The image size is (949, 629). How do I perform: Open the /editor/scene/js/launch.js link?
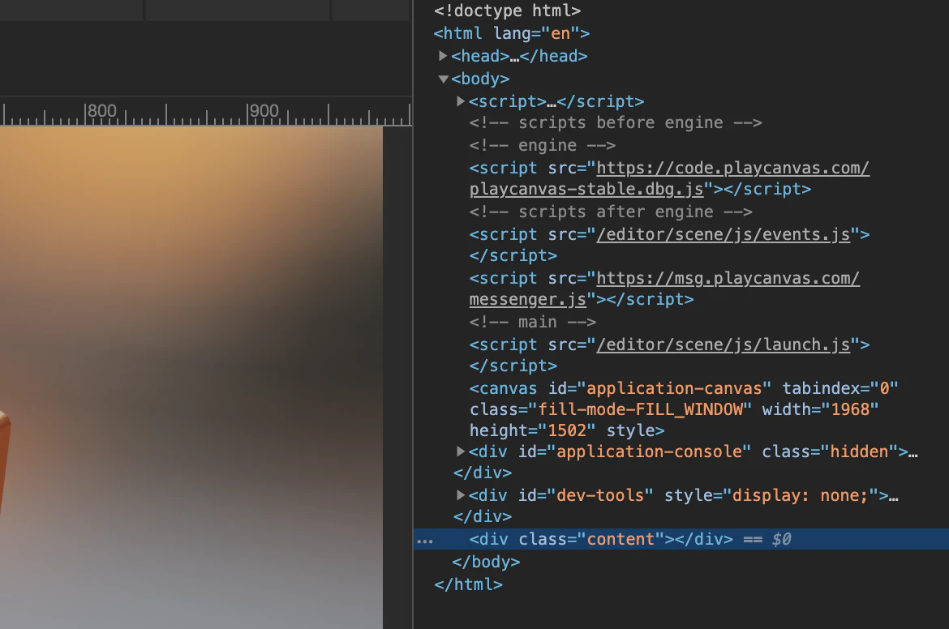(x=724, y=344)
